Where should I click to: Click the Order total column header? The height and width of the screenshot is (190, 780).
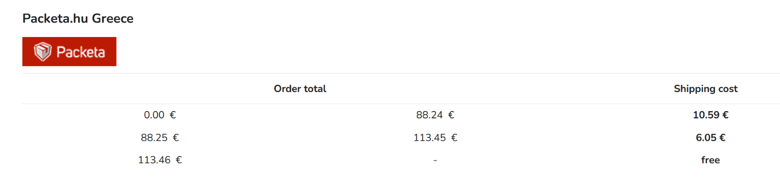300,89
